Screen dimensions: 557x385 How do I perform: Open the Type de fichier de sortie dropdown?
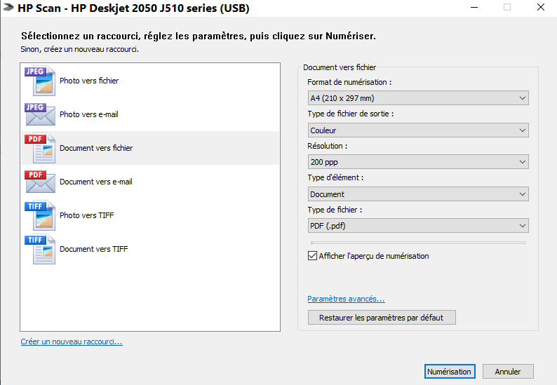click(418, 130)
